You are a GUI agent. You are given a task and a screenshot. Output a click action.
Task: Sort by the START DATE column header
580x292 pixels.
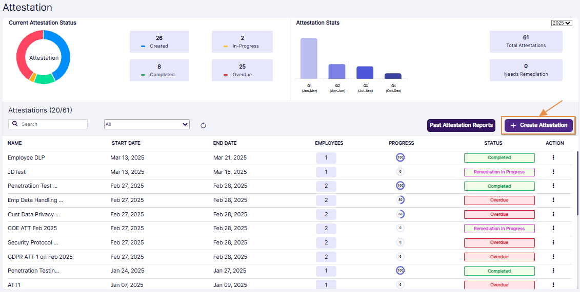pos(126,143)
